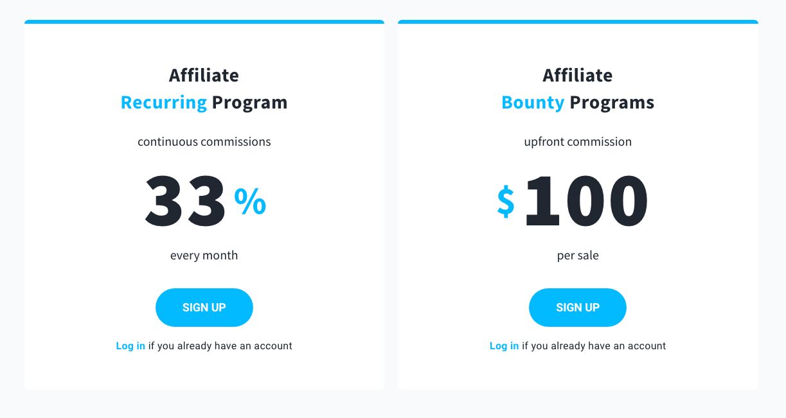This screenshot has width=786, height=418.
Task: Click the word Program in the recurring heading
Action: [249, 103]
